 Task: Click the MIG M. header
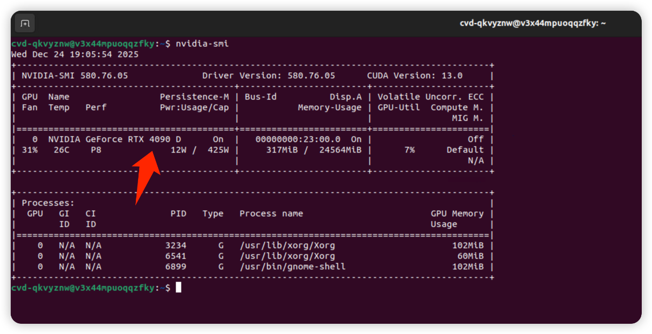[x=468, y=118]
